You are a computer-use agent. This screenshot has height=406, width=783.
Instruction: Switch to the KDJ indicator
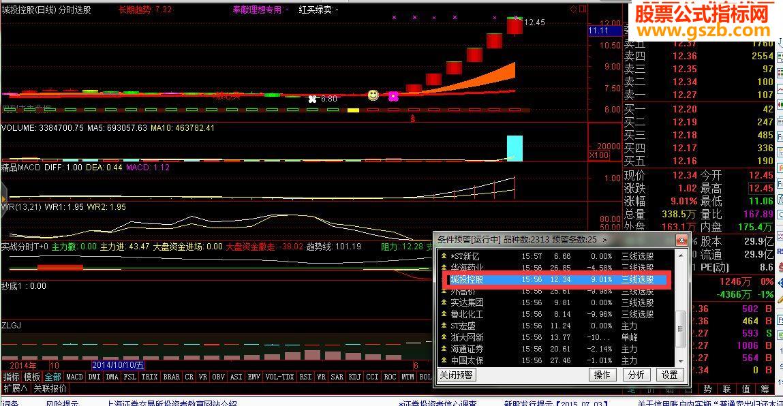pyautogui.click(x=354, y=377)
